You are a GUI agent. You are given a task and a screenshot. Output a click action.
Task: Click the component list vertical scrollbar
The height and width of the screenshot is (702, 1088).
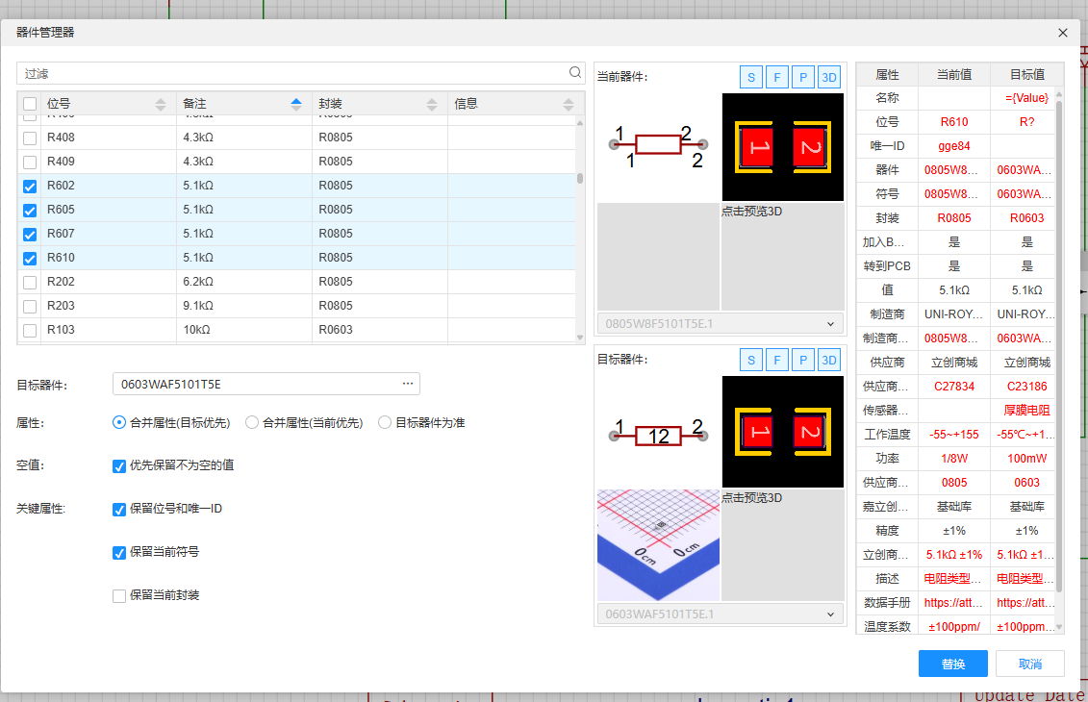point(580,178)
